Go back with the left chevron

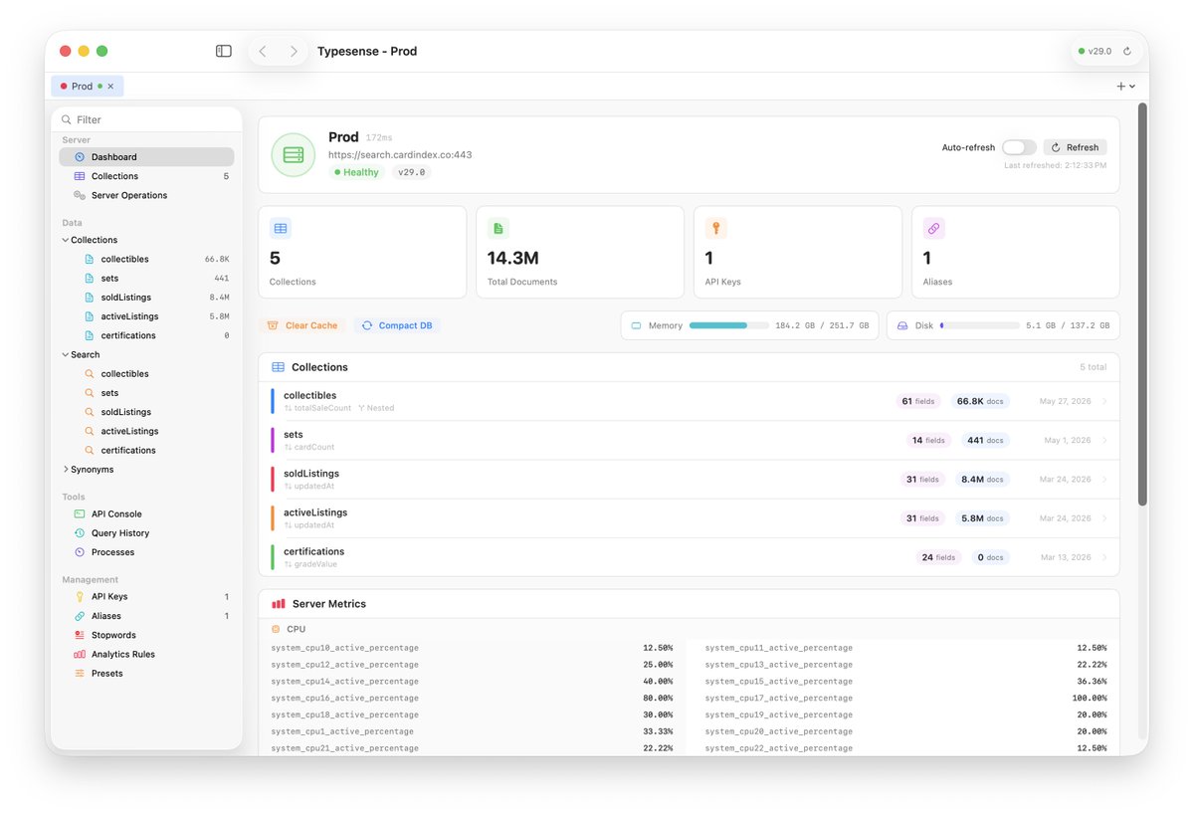click(x=263, y=51)
